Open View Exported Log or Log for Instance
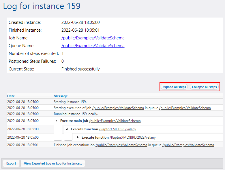225x170 pixels. click(x=53, y=163)
